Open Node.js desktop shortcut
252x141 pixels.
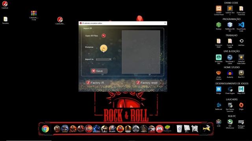pos(219,26)
